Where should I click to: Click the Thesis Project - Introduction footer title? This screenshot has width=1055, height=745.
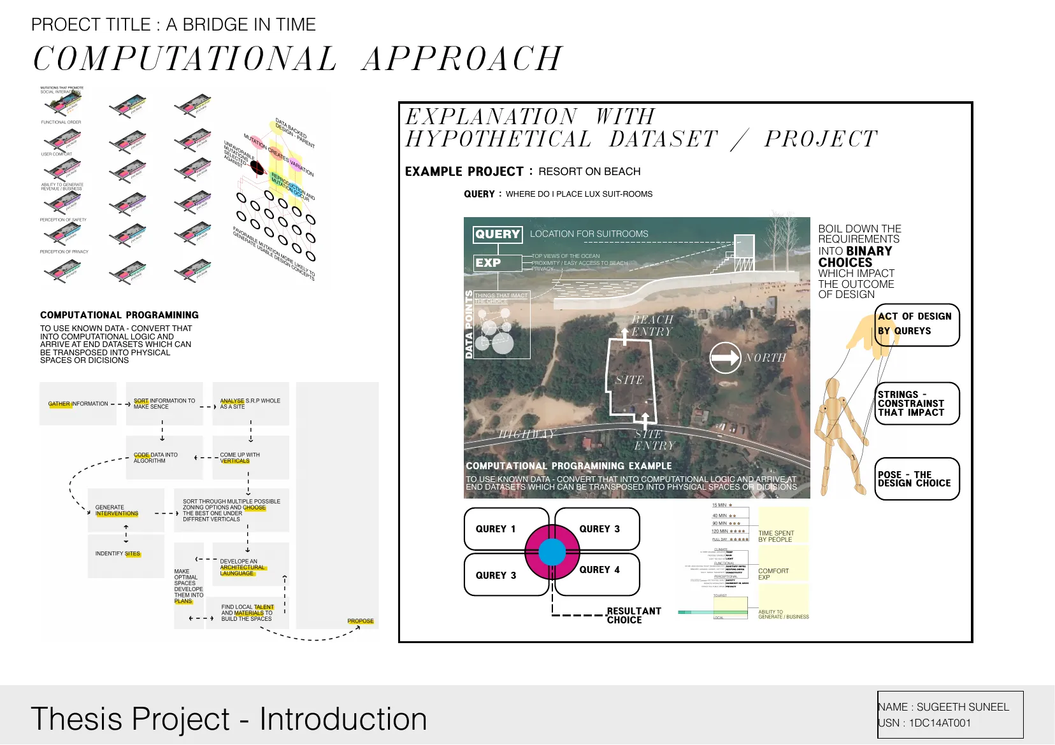click(229, 719)
